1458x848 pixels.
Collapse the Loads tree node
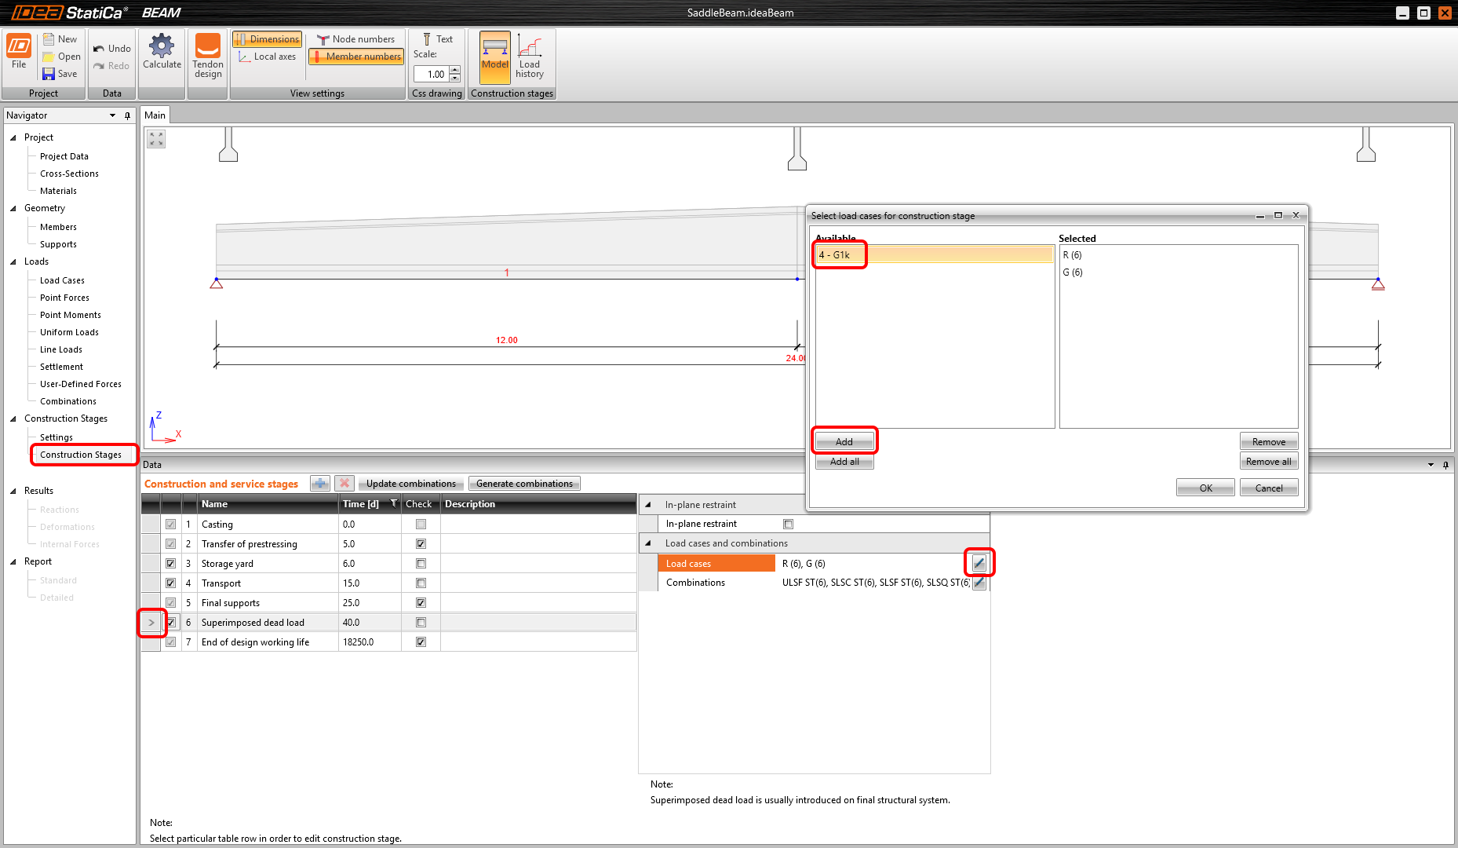[13, 261]
